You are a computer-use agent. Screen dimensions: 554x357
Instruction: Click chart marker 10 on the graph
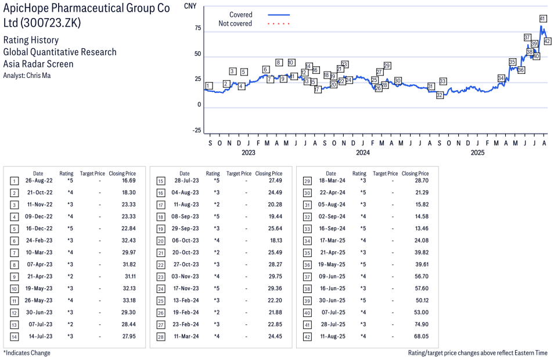point(291,63)
